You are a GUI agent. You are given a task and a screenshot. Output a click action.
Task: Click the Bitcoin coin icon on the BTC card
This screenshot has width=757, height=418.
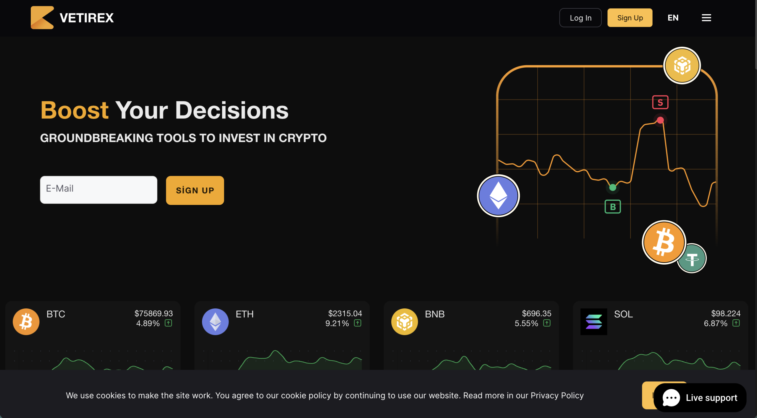pyautogui.click(x=26, y=321)
